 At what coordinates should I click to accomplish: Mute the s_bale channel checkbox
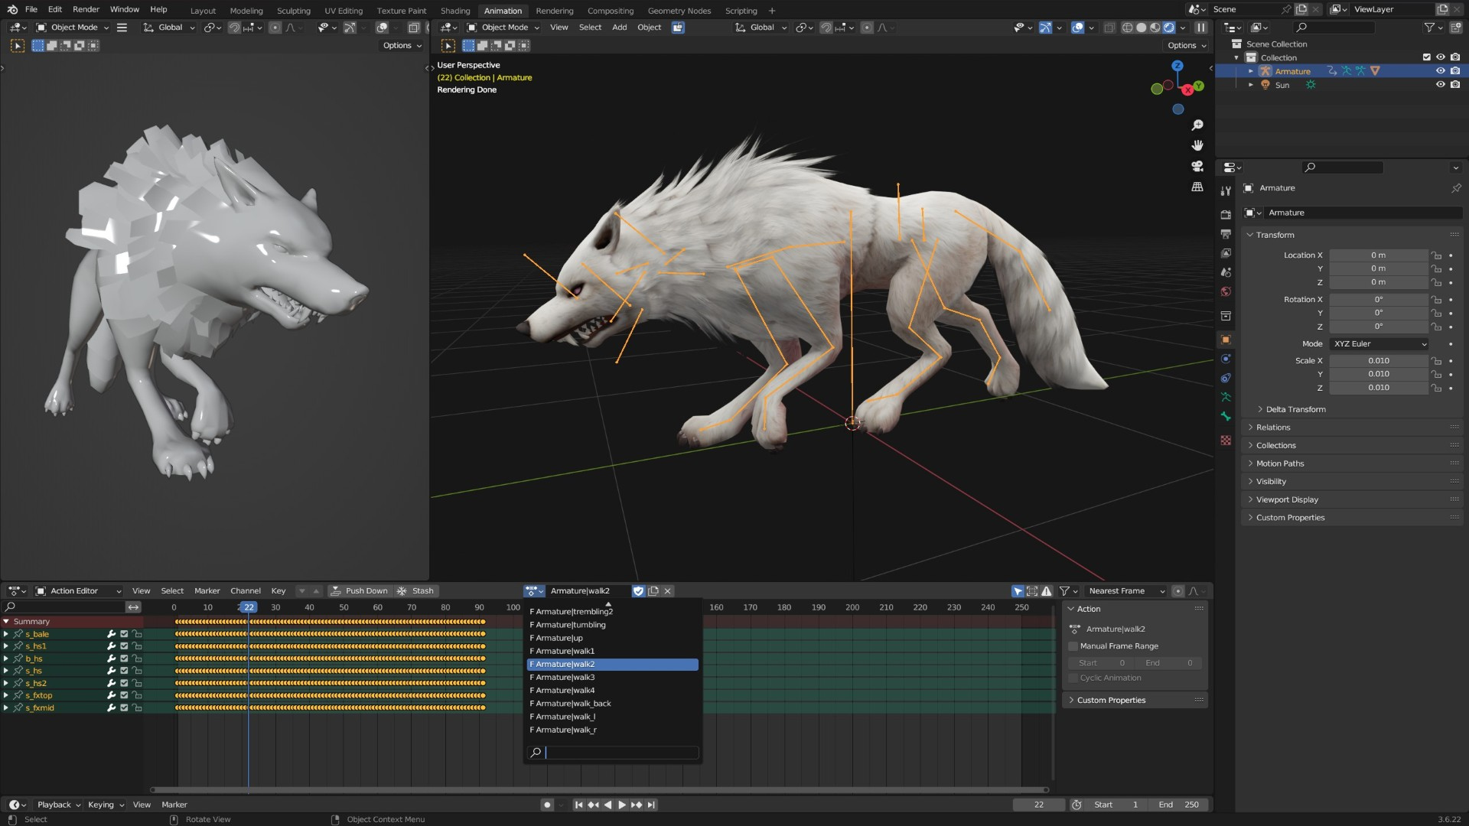(124, 634)
